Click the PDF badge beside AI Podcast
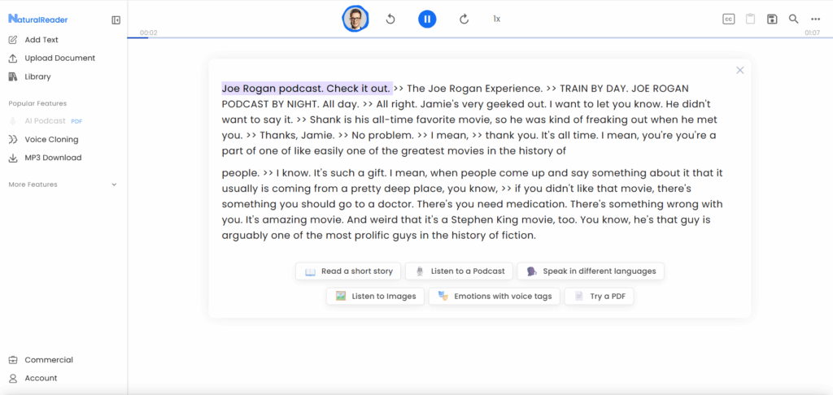The width and height of the screenshot is (833, 395). click(x=76, y=121)
